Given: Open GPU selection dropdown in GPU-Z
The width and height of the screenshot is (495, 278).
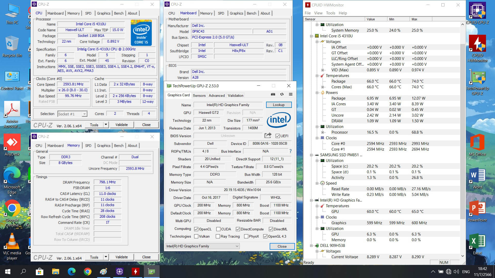Looking at the screenshot, I should [202, 246].
